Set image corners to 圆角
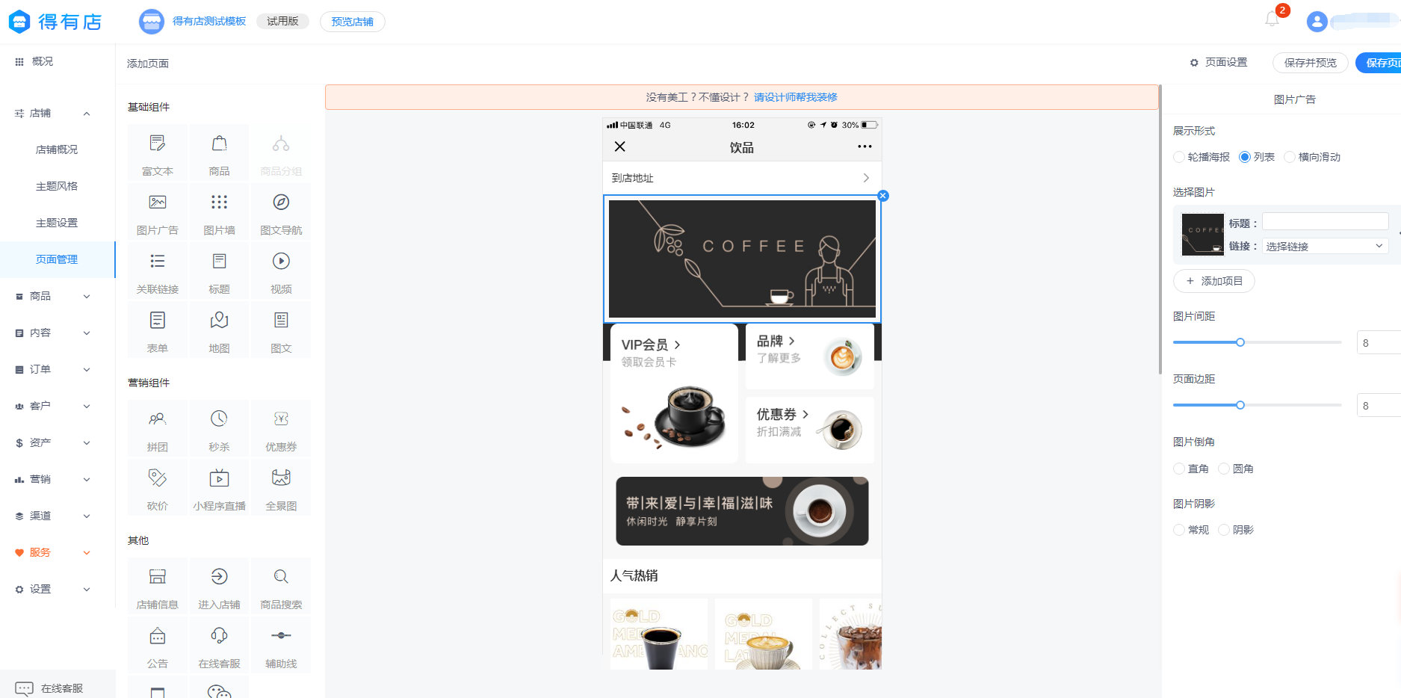 point(1224,469)
